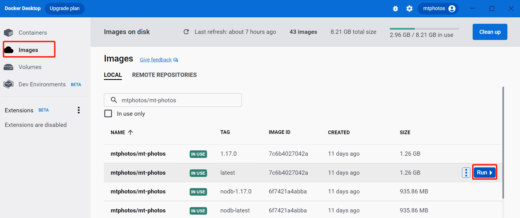520x218 pixels.
Task: Open the Extensions three-dot menu
Action: click(79, 110)
